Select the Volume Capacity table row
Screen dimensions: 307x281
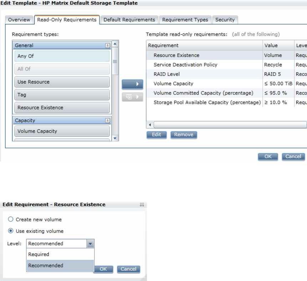pyautogui.click(x=226, y=83)
